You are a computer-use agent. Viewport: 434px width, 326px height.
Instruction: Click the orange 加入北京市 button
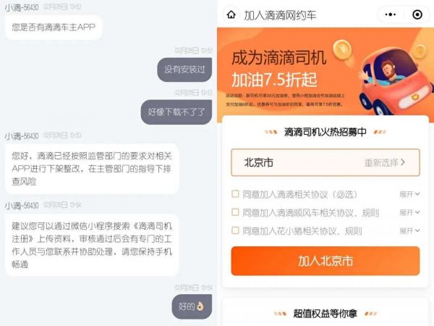tap(325, 261)
